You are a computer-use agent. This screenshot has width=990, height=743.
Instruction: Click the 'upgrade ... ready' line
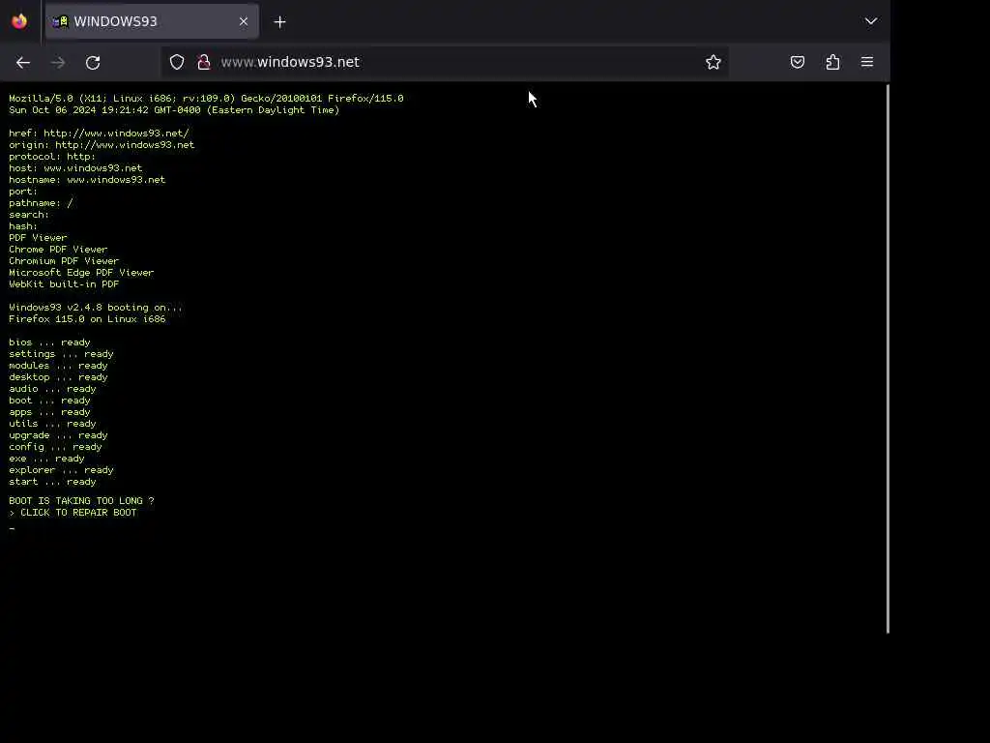click(58, 435)
